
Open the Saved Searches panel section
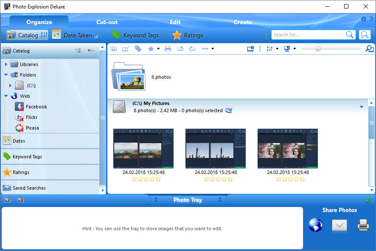[x=50, y=188]
